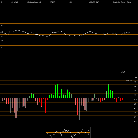Click the end of the RSI line

point(122,34)
